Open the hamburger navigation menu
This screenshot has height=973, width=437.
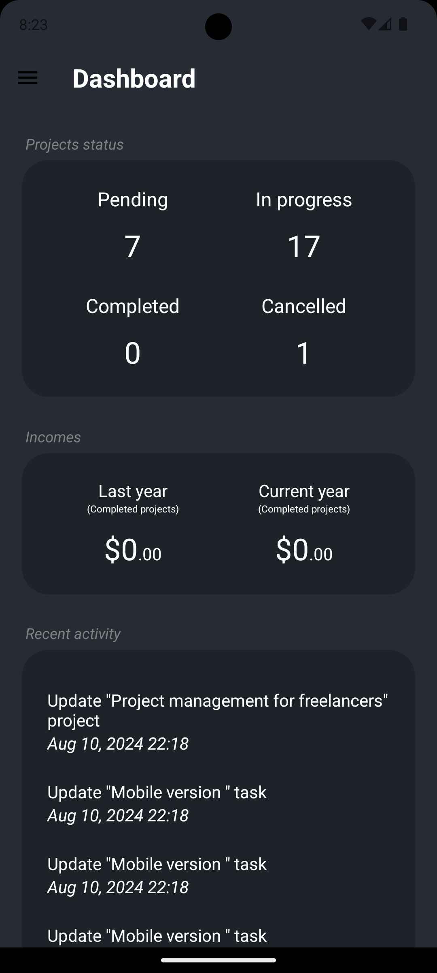coord(28,78)
